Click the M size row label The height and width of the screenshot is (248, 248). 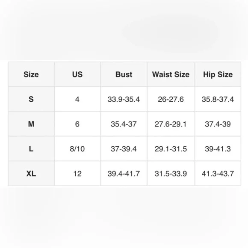pyautogui.click(x=31, y=124)
